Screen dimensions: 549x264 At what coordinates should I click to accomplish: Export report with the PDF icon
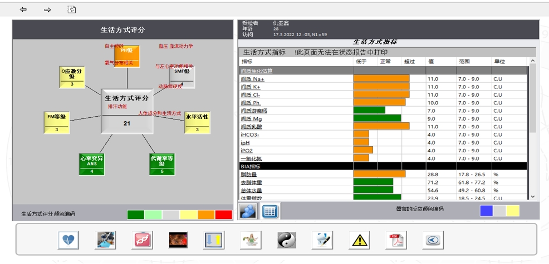(396, 240)
